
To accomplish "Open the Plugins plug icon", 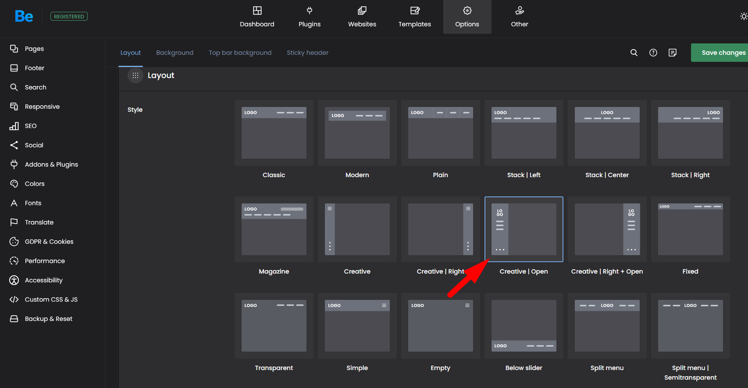I will [x=310, y=11].
